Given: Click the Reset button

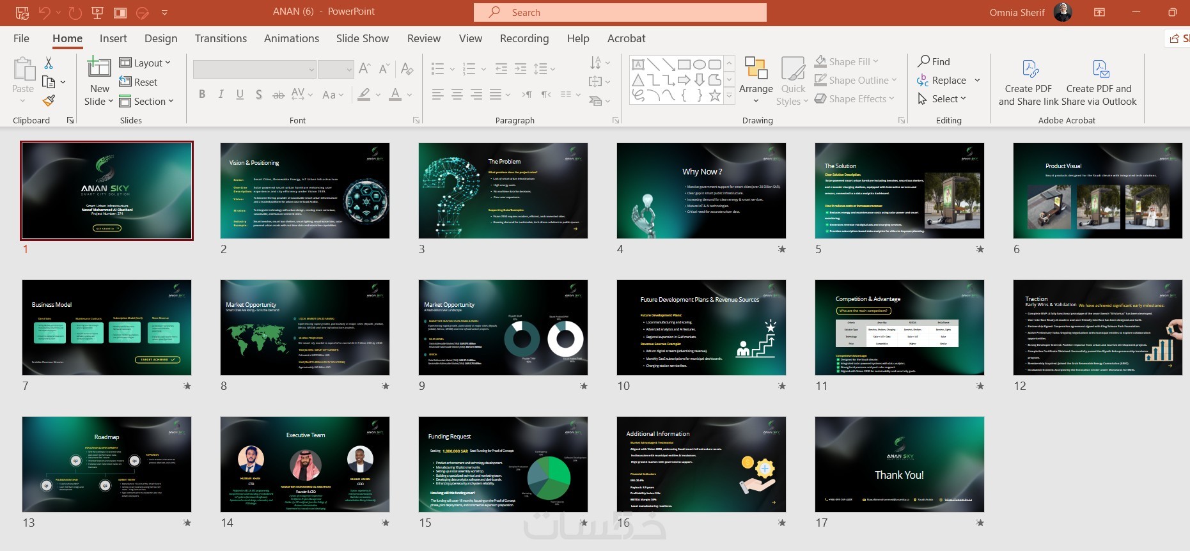Looking at the screenshot, I should click(138, 82).
